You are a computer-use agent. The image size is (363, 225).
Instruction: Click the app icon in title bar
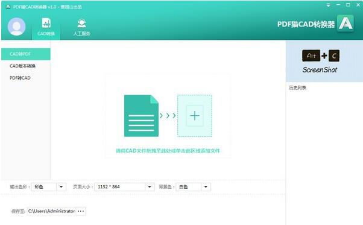point(8,7)
